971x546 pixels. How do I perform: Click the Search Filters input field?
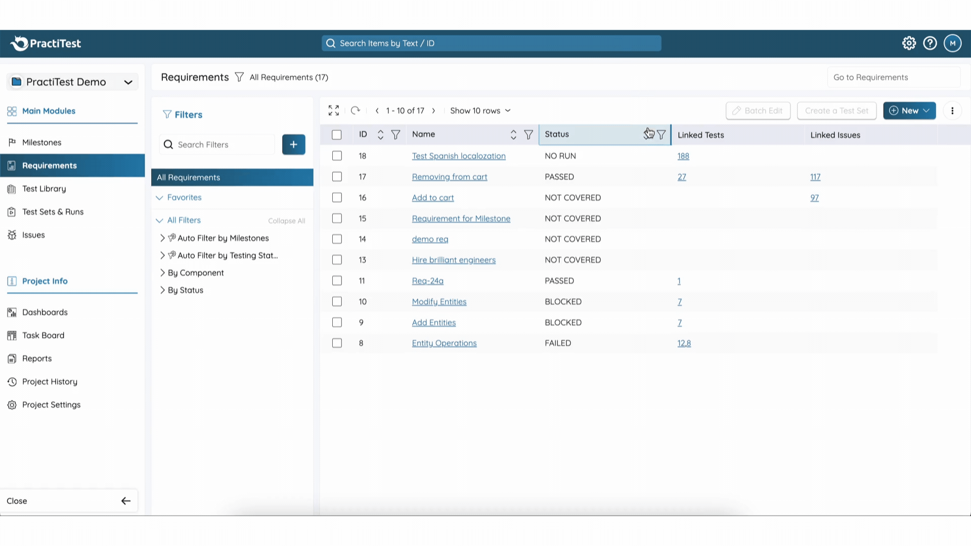pyautogui.click(x=217, y=145)
